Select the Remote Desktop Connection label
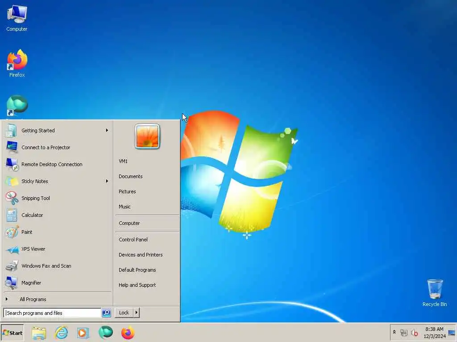The height and width of the screenshot is (342, 457). tap(52, 164)
